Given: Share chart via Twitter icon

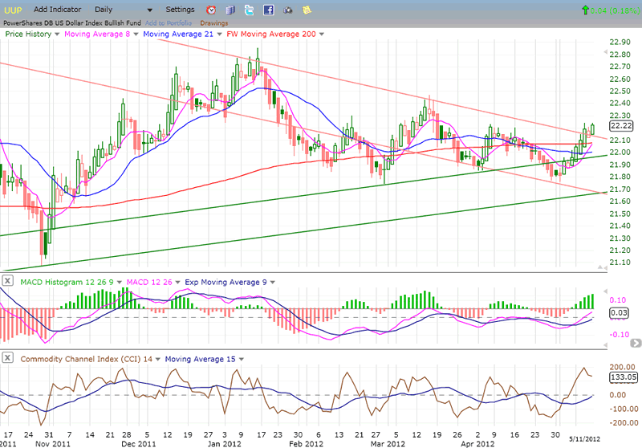Looking at the screenshot, I should (x=250, y=10).
